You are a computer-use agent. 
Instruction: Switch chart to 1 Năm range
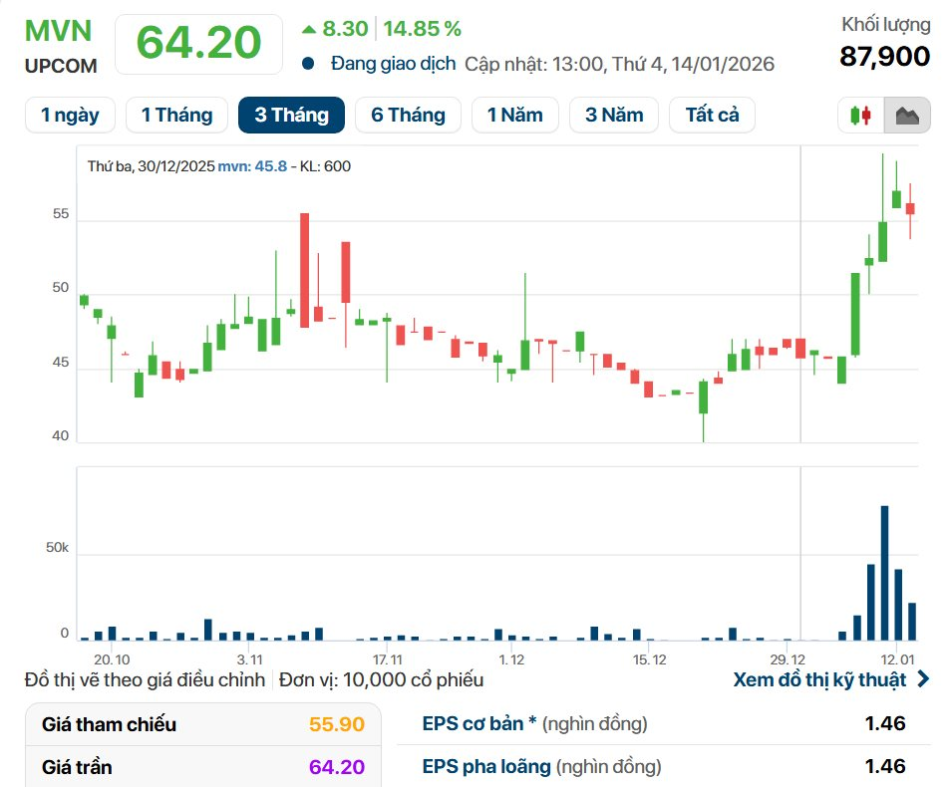tap(514, 116)
